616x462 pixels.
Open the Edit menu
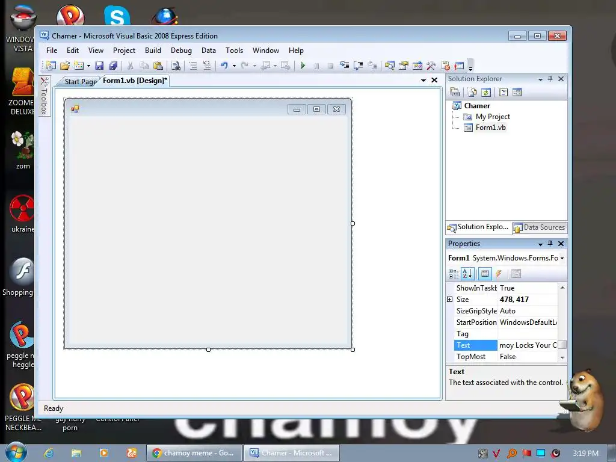point(73,51)
